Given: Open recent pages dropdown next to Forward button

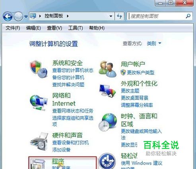Looking at the screenshot, I should tap(26, 17).
